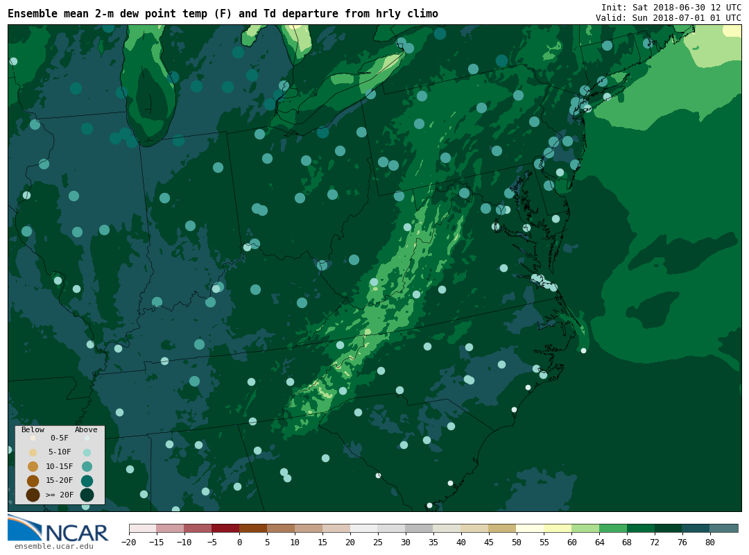
Task: Pick the dark red swatch between -5 and 0
Action: point(225,528)
